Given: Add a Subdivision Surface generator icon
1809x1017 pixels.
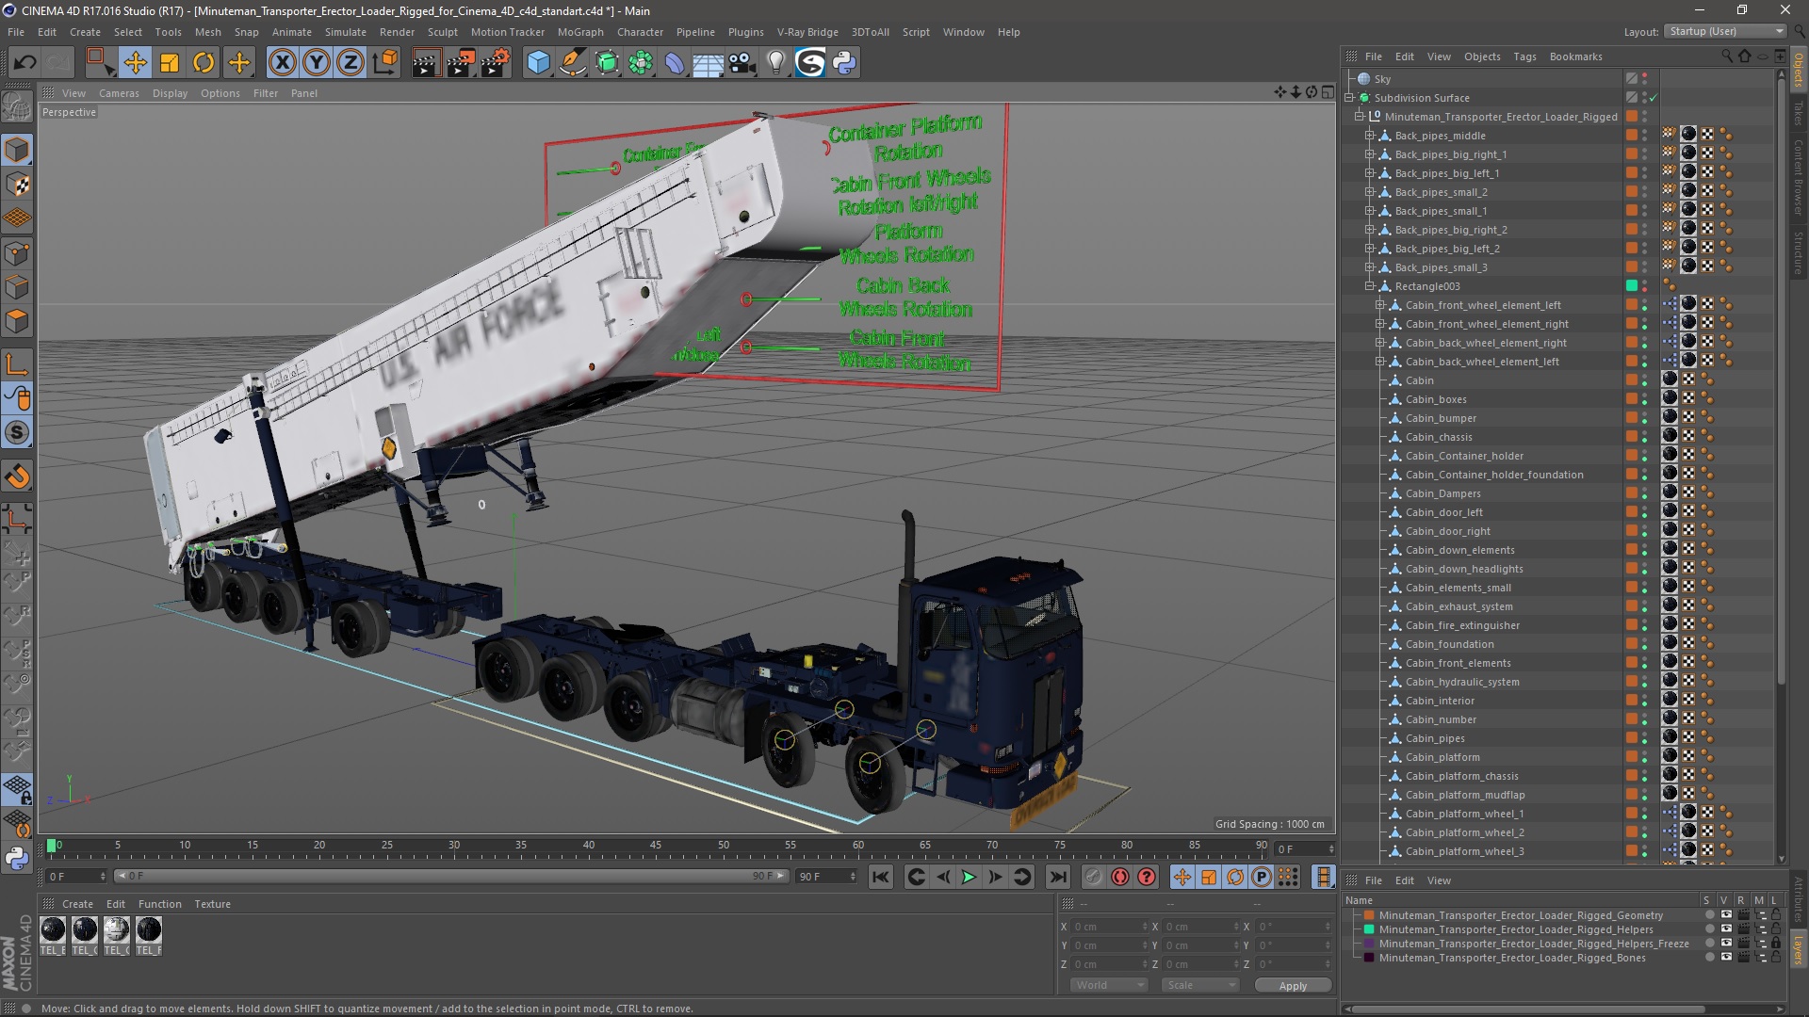Looking at the screenshot, I should [607, 63].
